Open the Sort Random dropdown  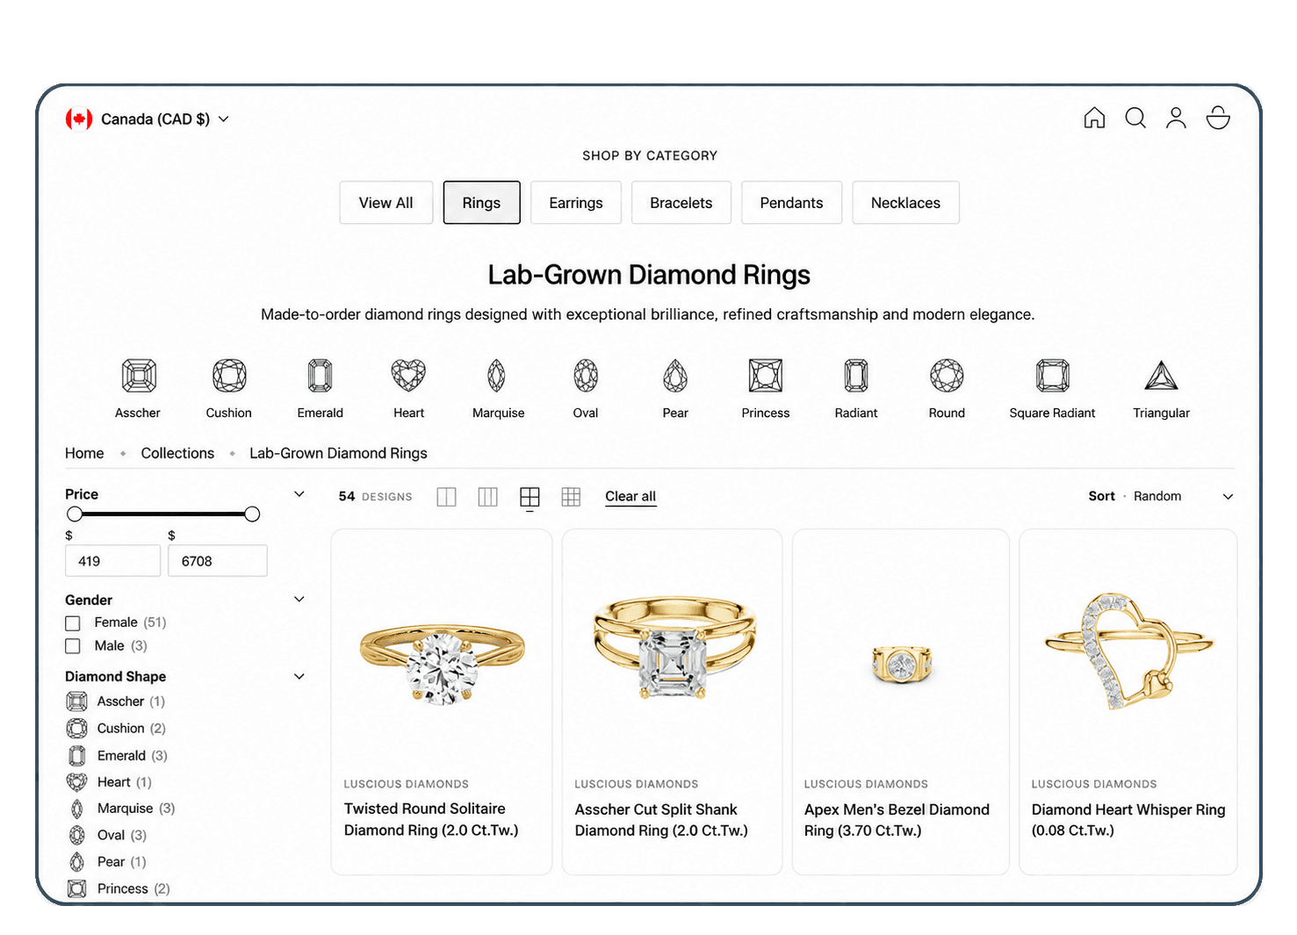click(x=1161, y=496)
